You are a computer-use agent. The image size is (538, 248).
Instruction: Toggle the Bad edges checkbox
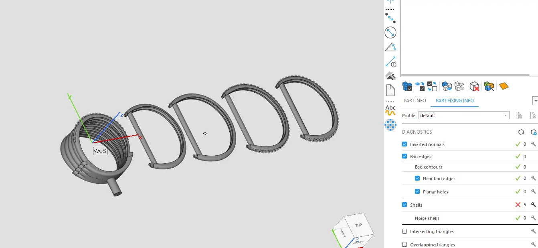[x=405, y=156]
